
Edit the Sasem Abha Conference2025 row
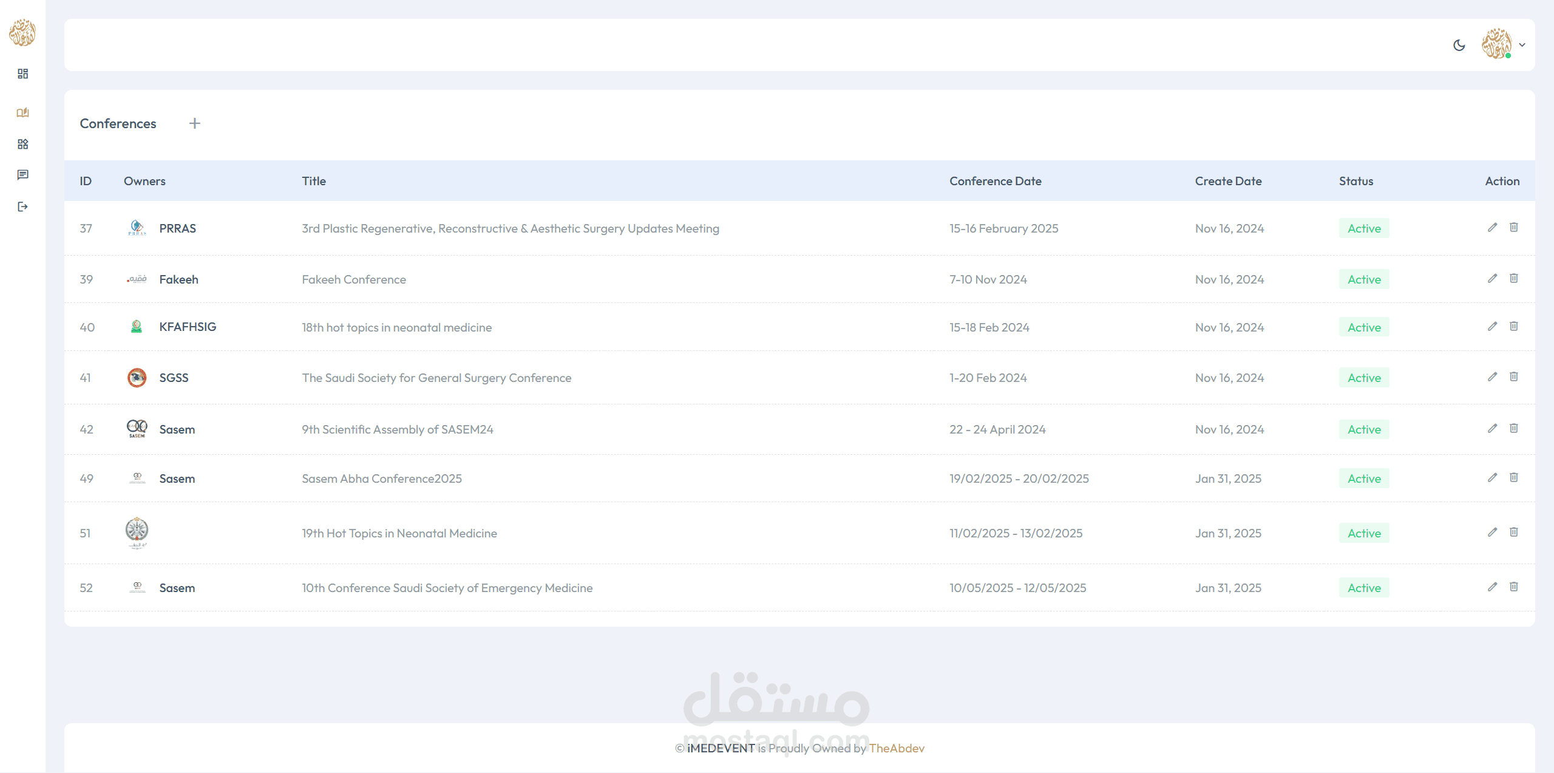tap(1492, 477)
